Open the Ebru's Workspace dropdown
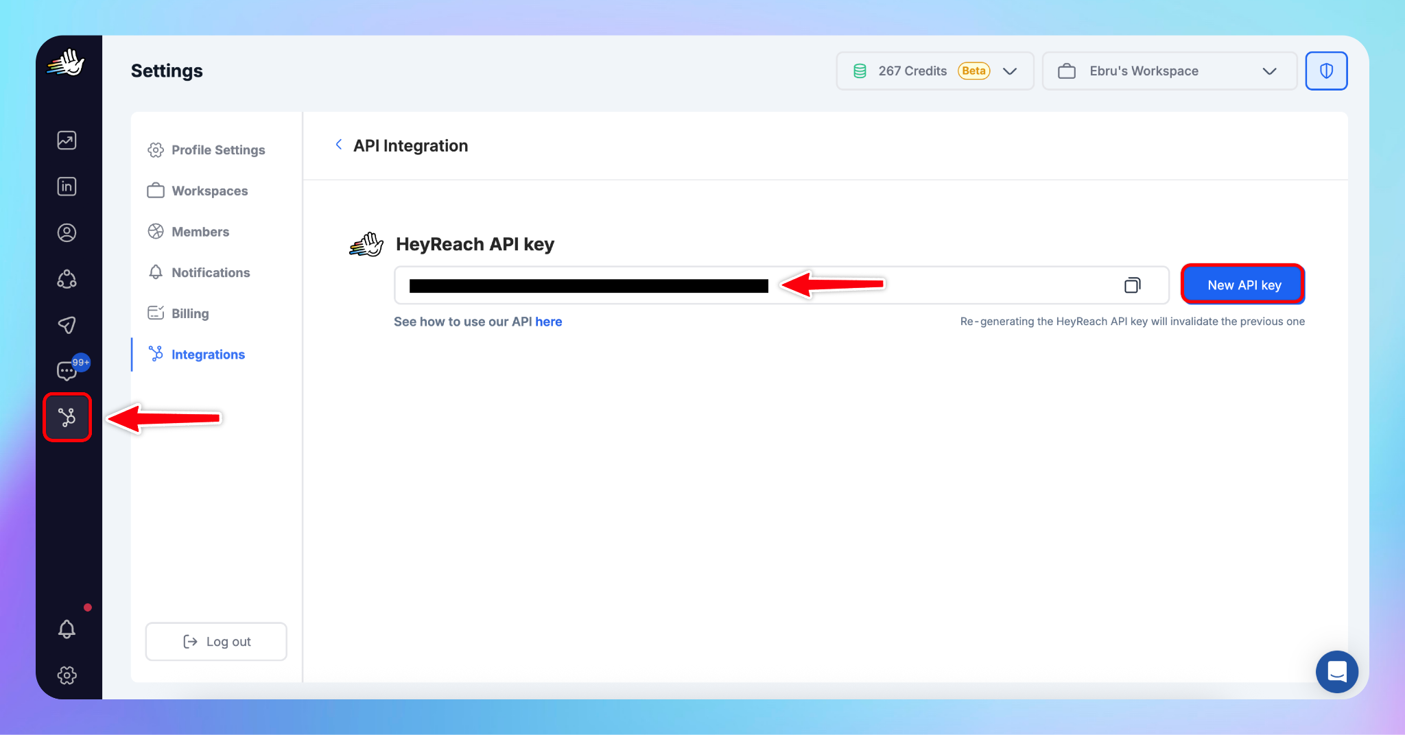This screenshot has width=1405, height=735. pos(1169,71)
